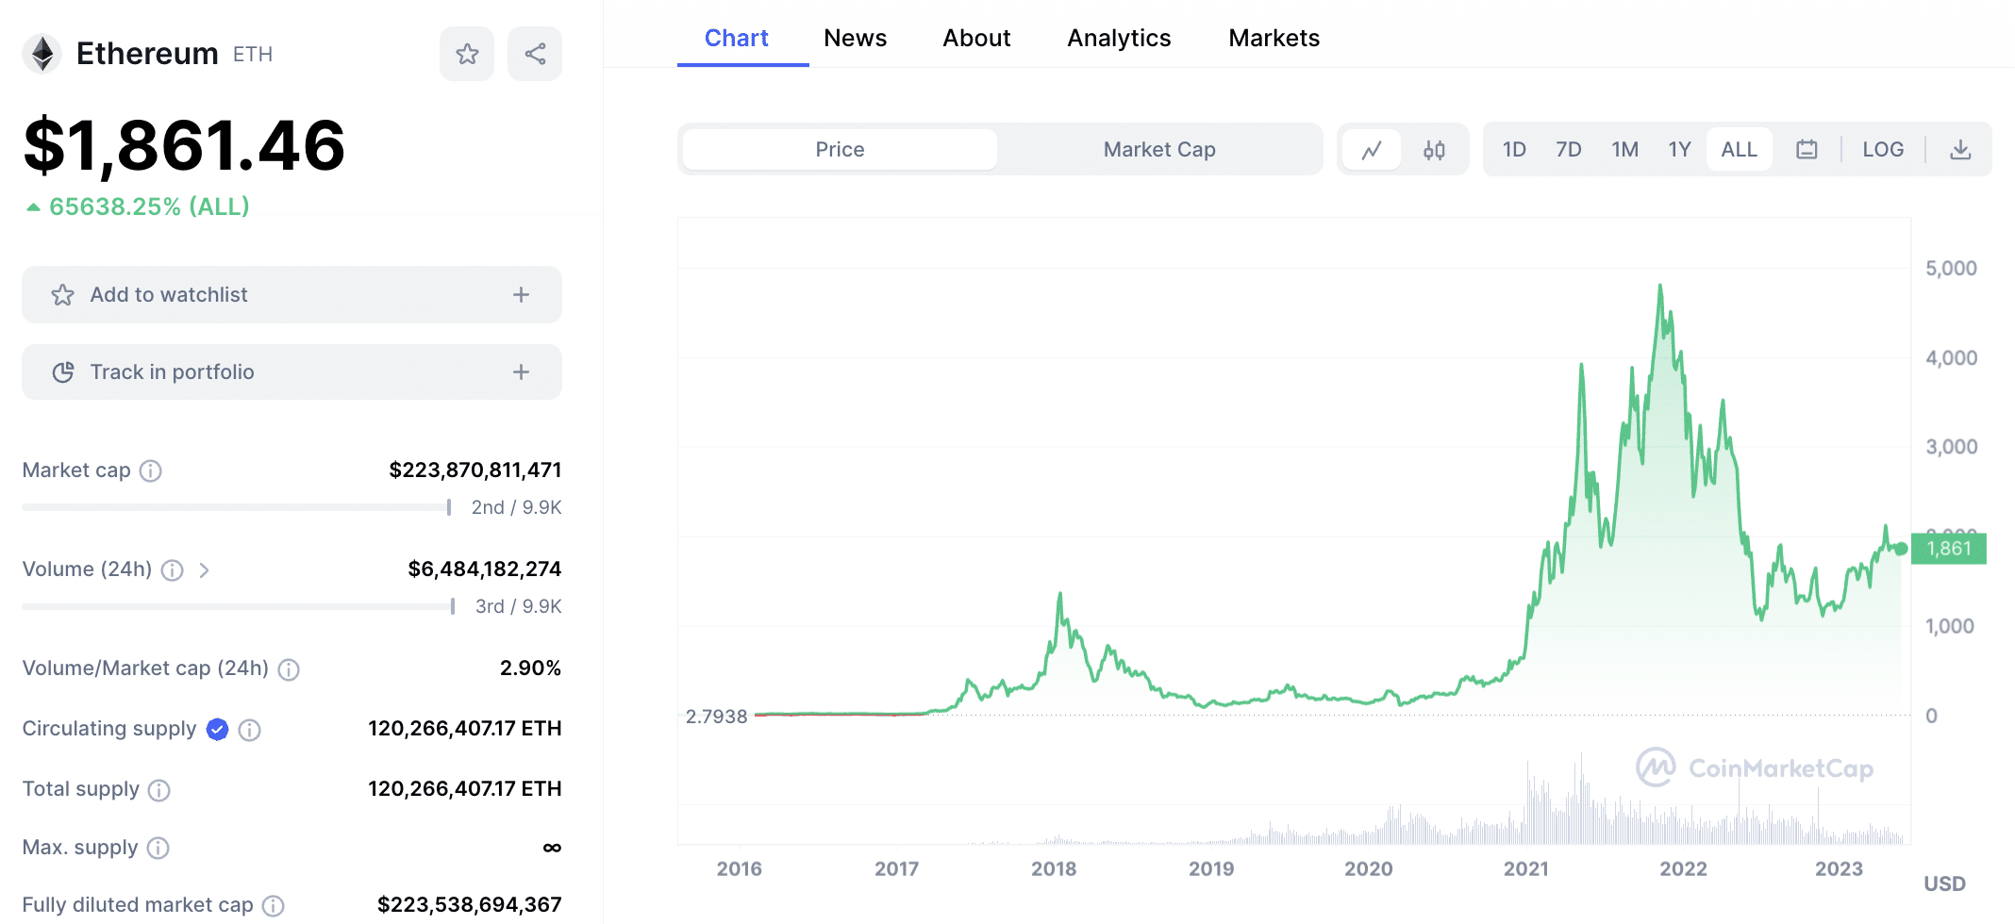Toggle LOG scale on chart

1883,149
